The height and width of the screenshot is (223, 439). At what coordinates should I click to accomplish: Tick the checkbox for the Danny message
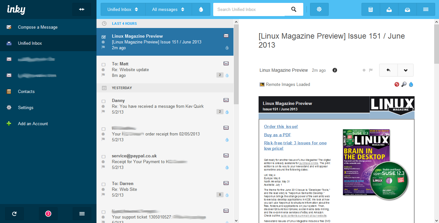coord(104,101)
